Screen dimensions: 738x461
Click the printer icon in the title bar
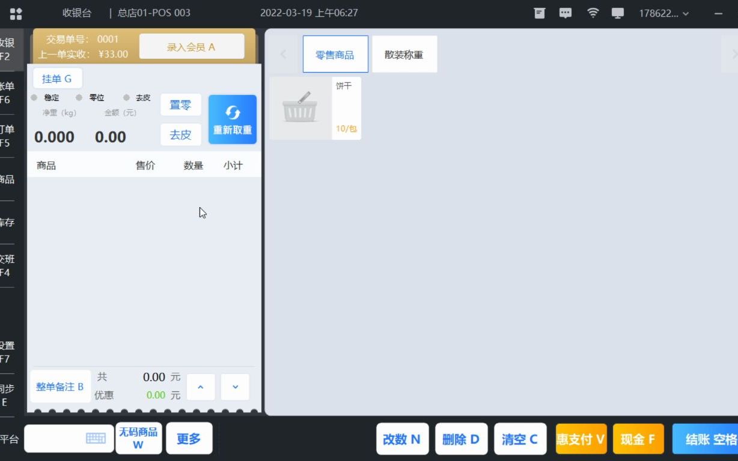[x=538, y=13]
